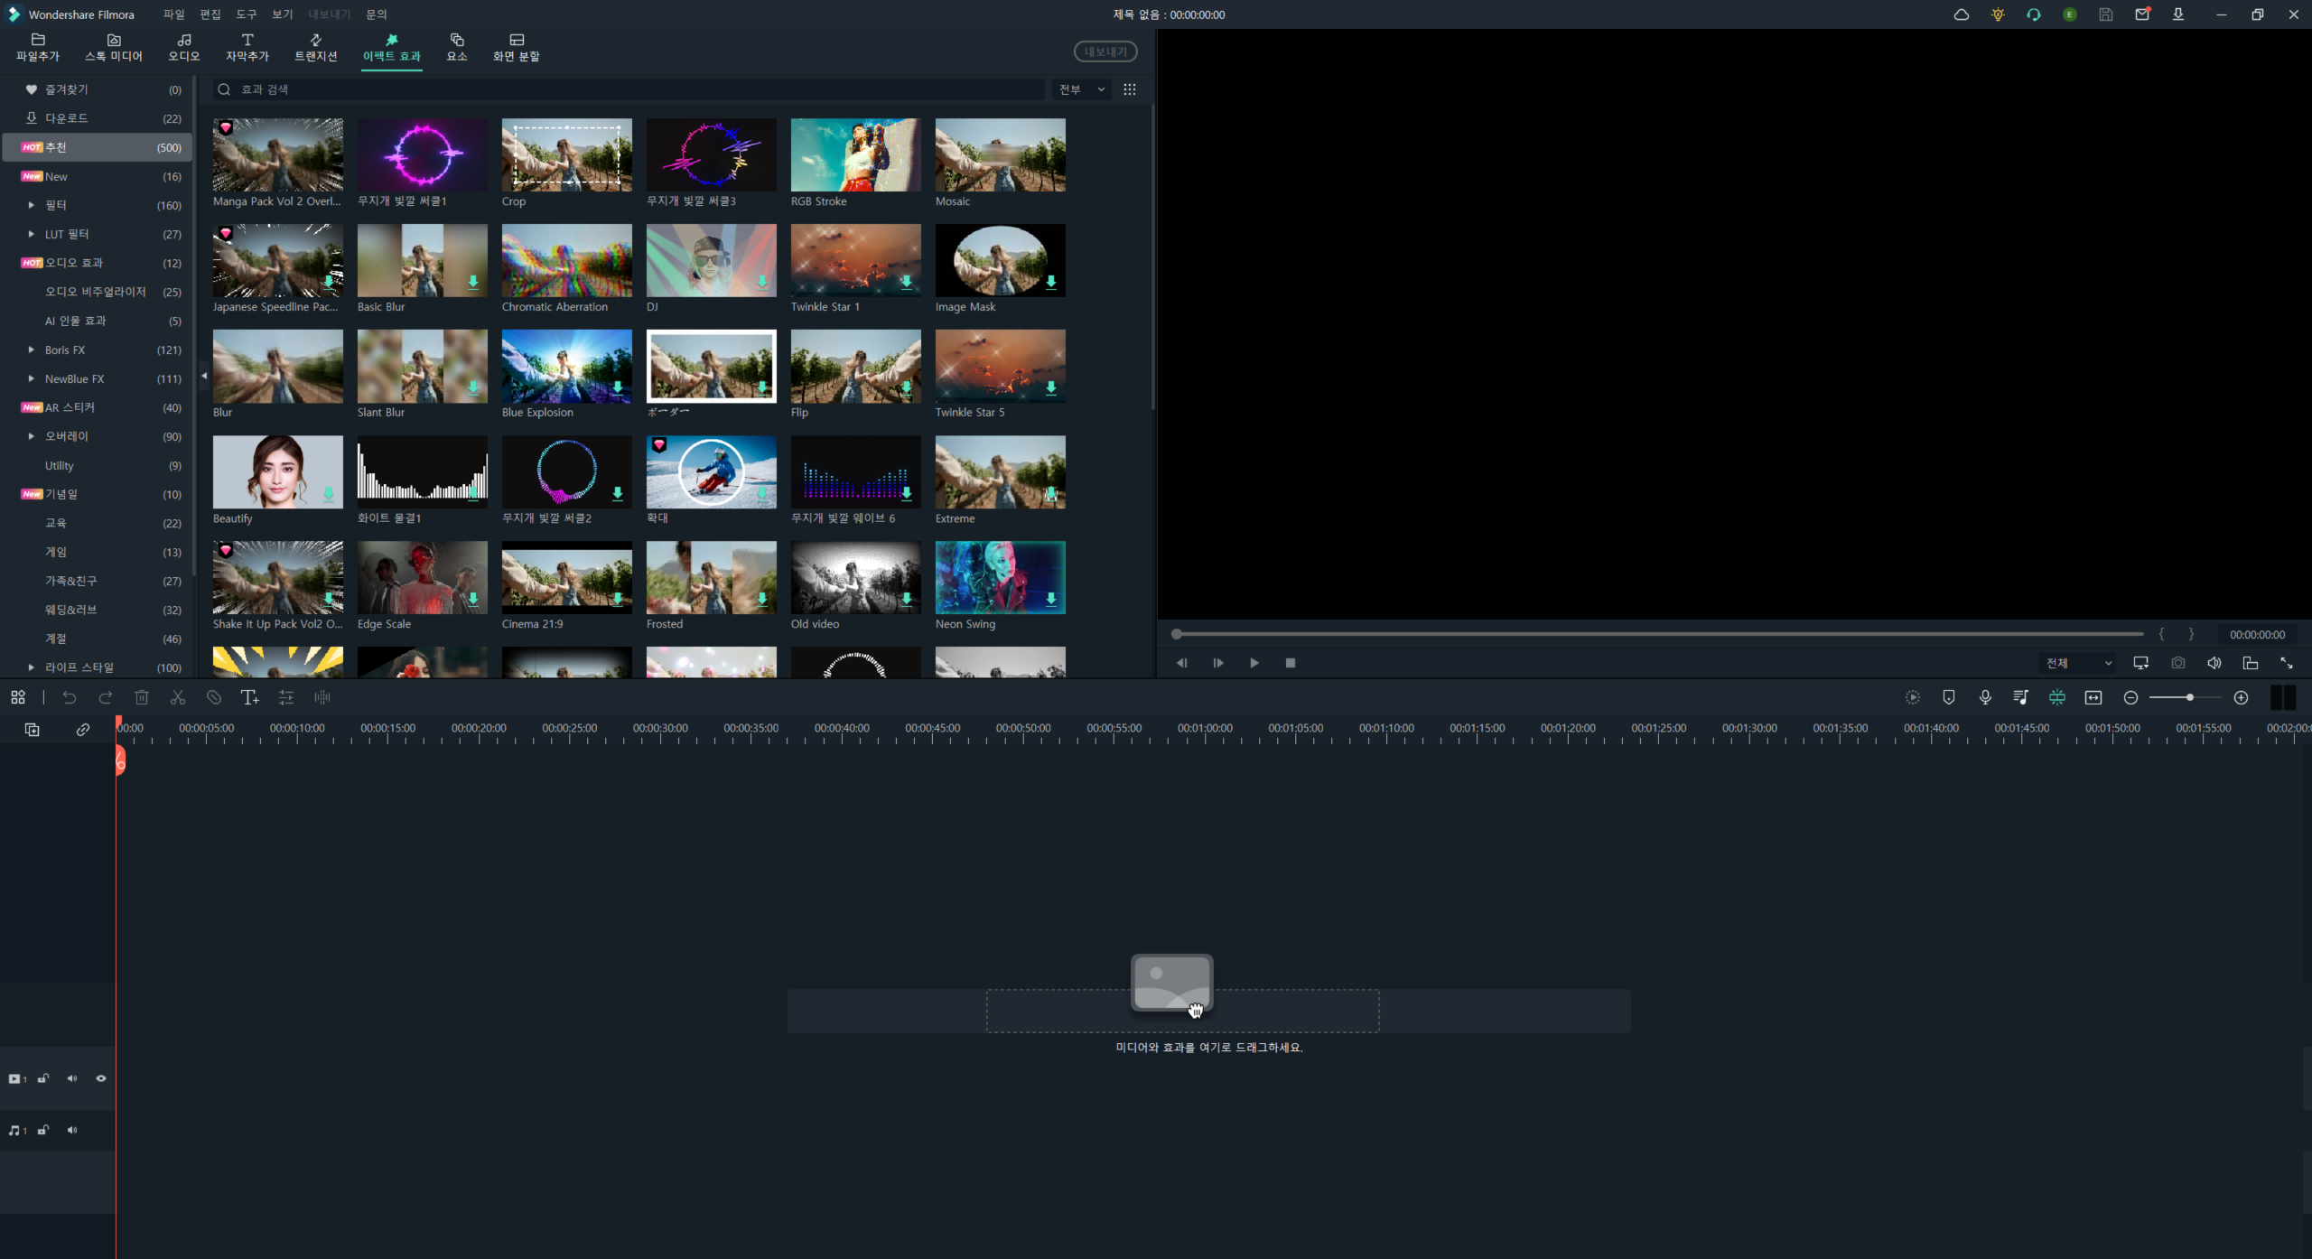This screenshot has height=1259, width=2312.
Task: Open the 도구 menu
Action: click(246, 14)
